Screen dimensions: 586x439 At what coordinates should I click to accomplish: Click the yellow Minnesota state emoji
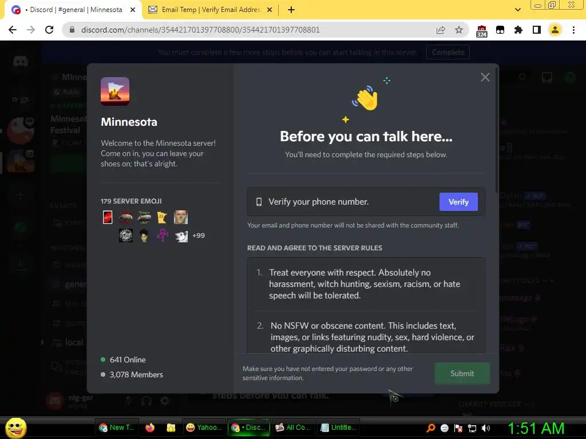[162, 217]
